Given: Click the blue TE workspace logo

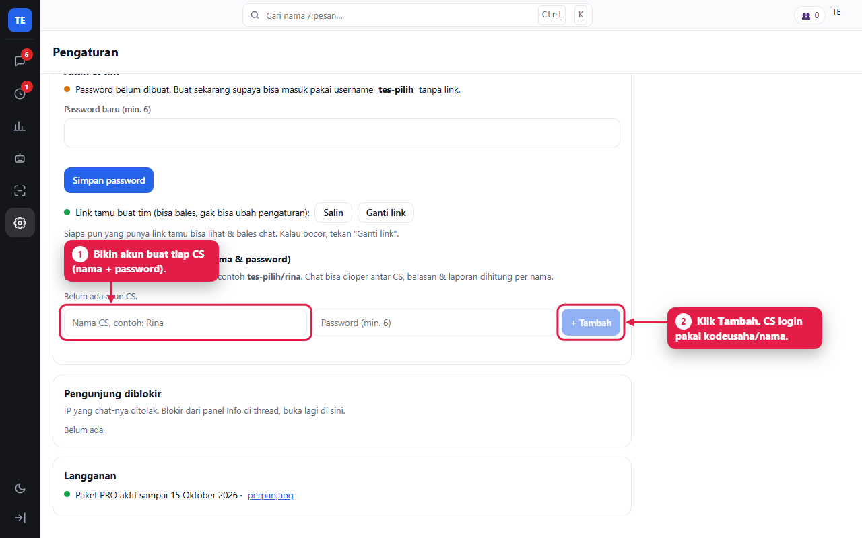Looking at the screenshot, I should [x=20, y=20].
